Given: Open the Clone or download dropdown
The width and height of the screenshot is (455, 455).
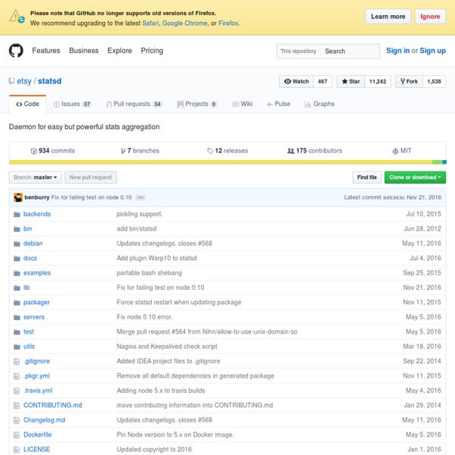Looking at the screenshot, I should pos(415,177).
